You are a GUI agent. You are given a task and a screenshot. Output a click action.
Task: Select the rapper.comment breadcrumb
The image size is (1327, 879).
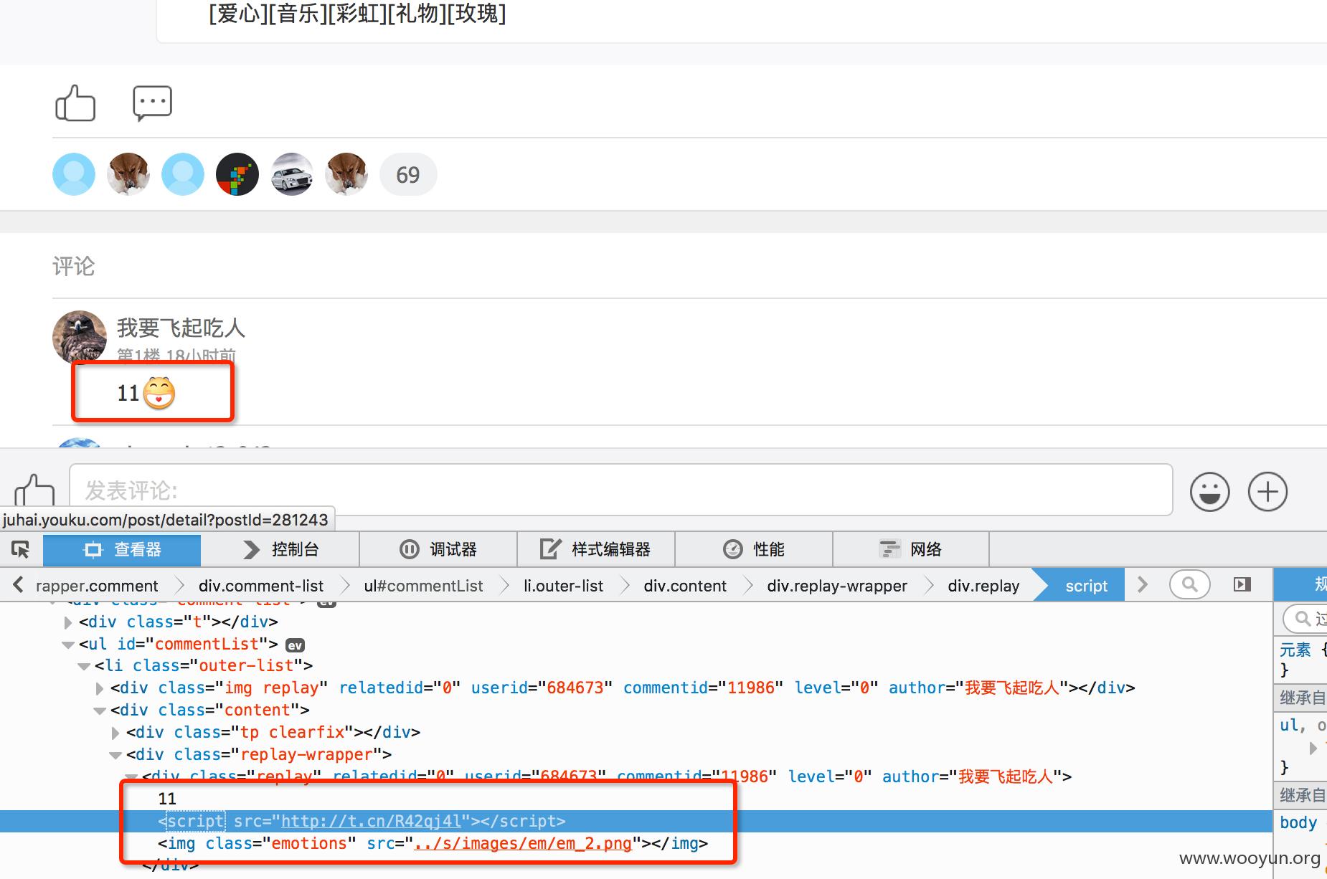point(97,586)
